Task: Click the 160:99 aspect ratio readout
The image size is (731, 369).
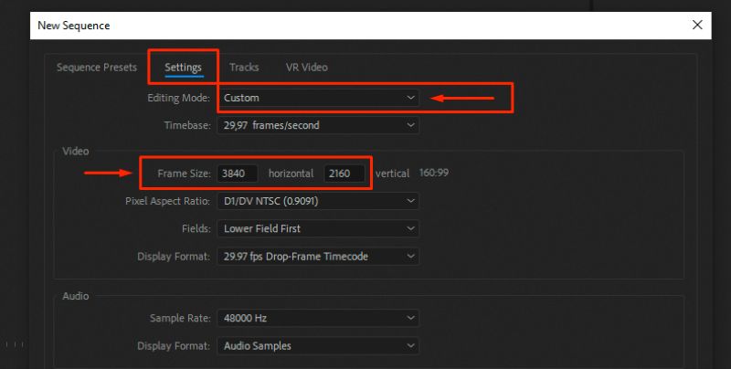Action: (434, 173)
